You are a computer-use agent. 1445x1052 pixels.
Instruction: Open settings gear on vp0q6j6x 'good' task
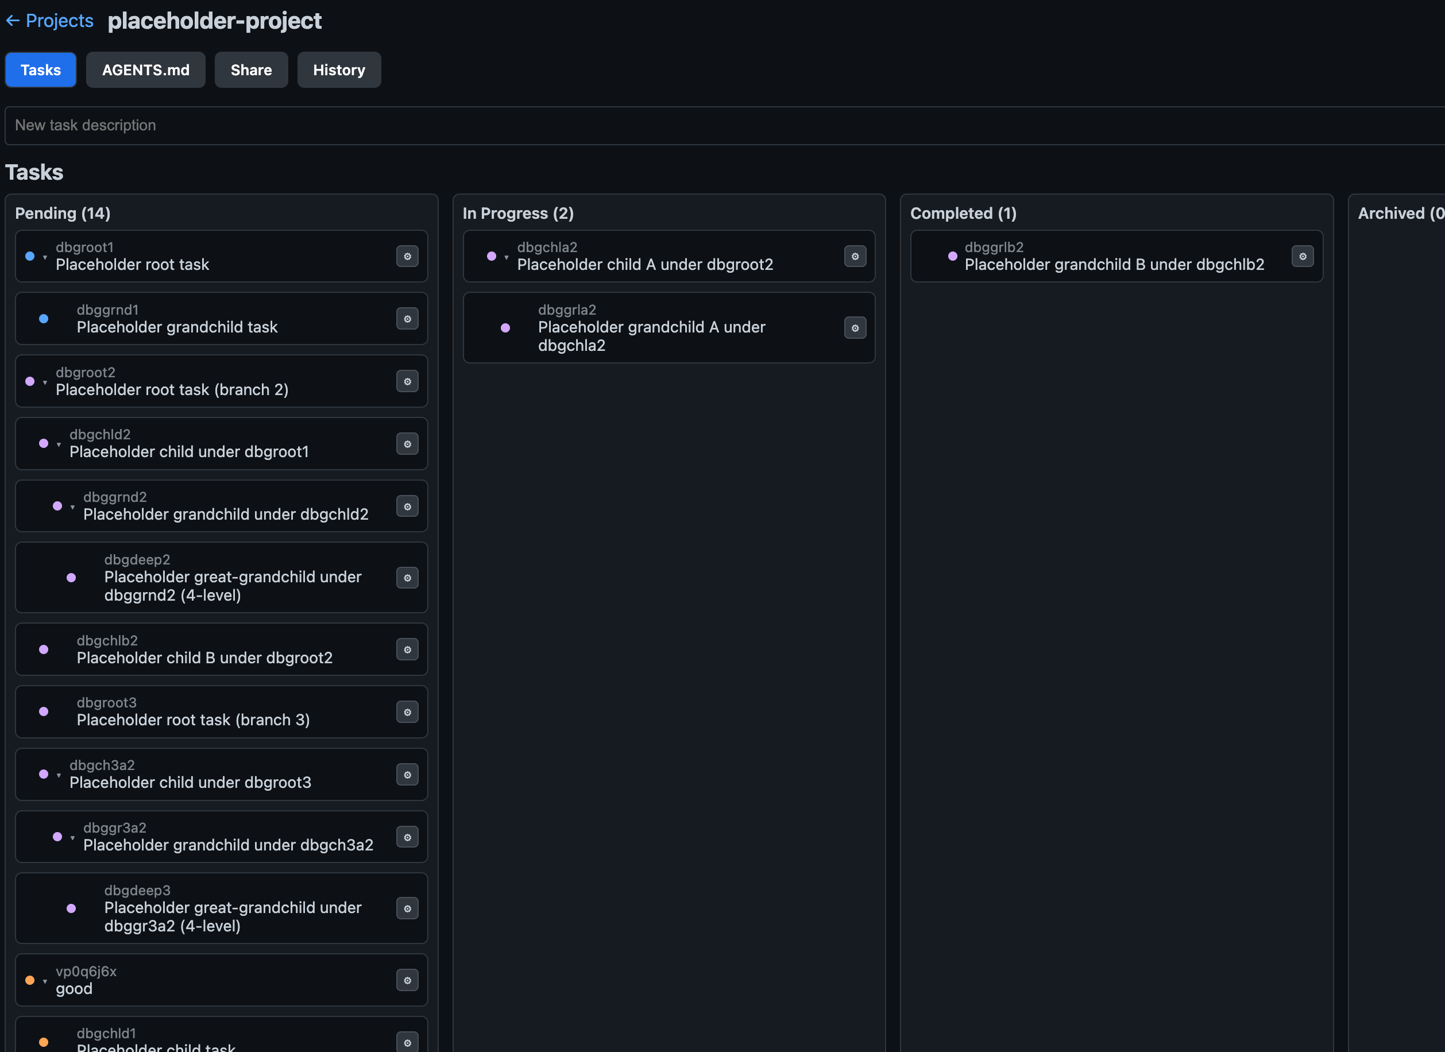pos(407,980)
